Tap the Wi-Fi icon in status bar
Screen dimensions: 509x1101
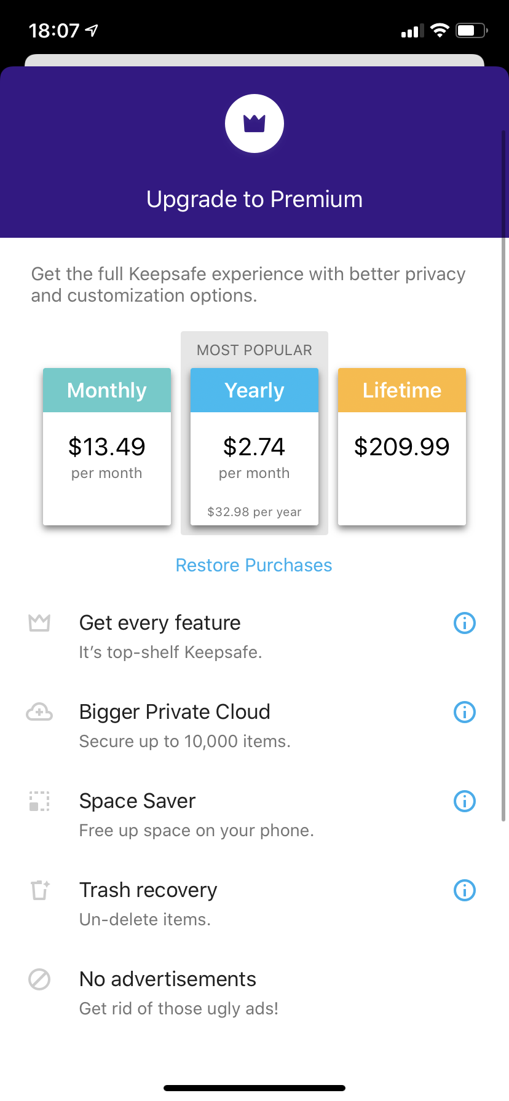coord(440,30)
